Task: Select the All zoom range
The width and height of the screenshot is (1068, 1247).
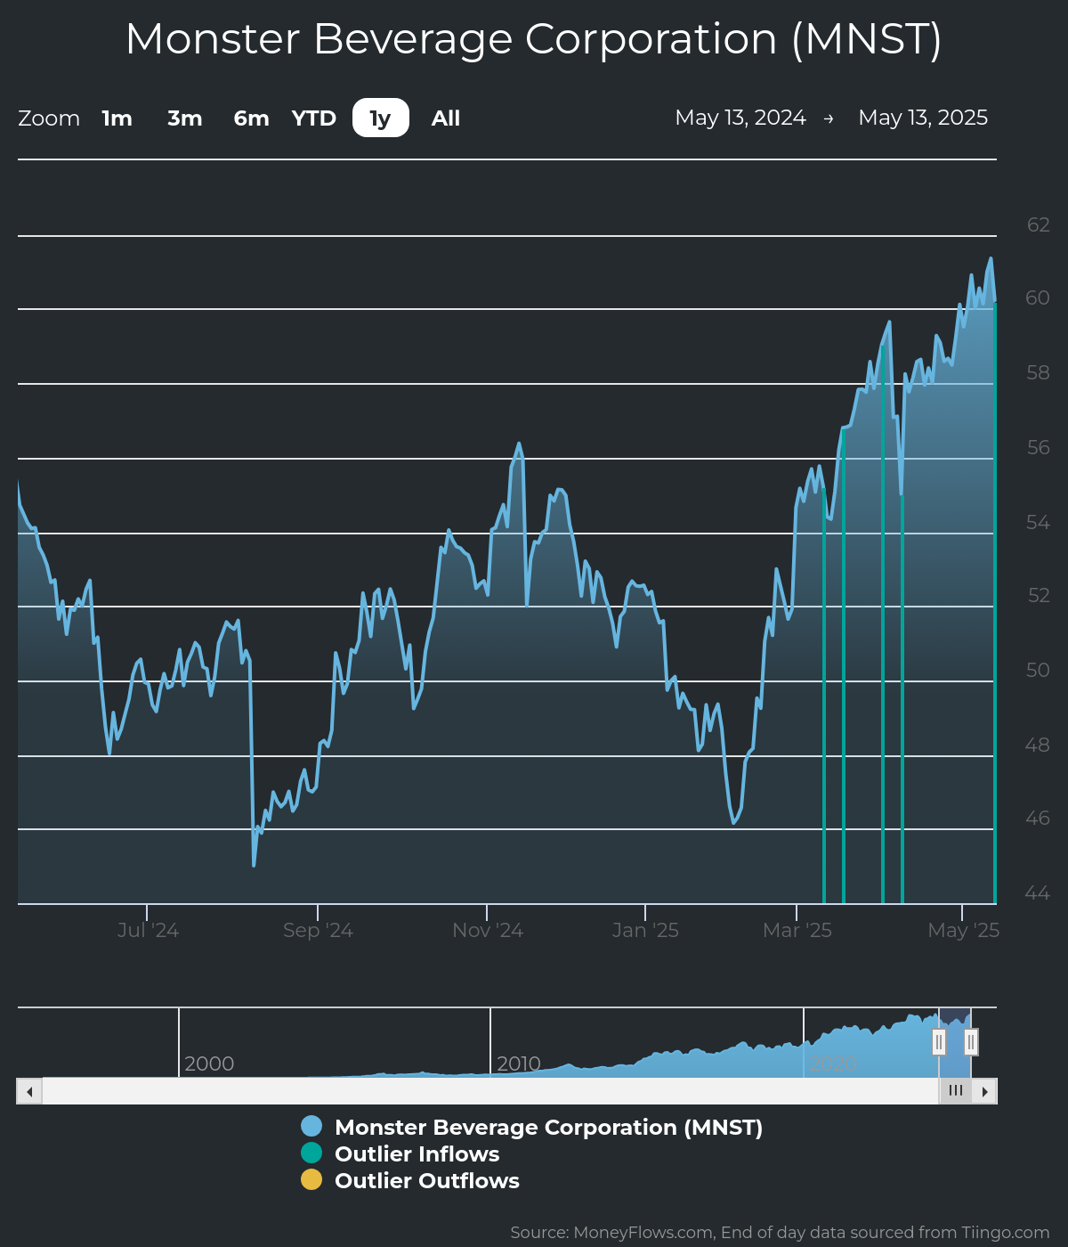Action: pyautogui.click(x=446, y=118)
